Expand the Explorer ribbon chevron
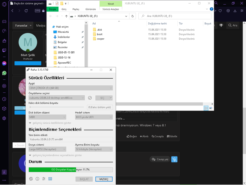The height and width of the screenshot is (185, 246). tap(207, 9)
